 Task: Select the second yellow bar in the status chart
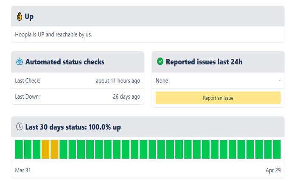pos(54,149)
